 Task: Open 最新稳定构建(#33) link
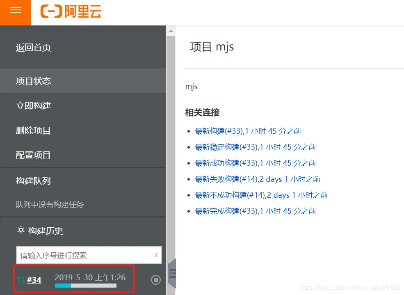(x=256, y=147)
